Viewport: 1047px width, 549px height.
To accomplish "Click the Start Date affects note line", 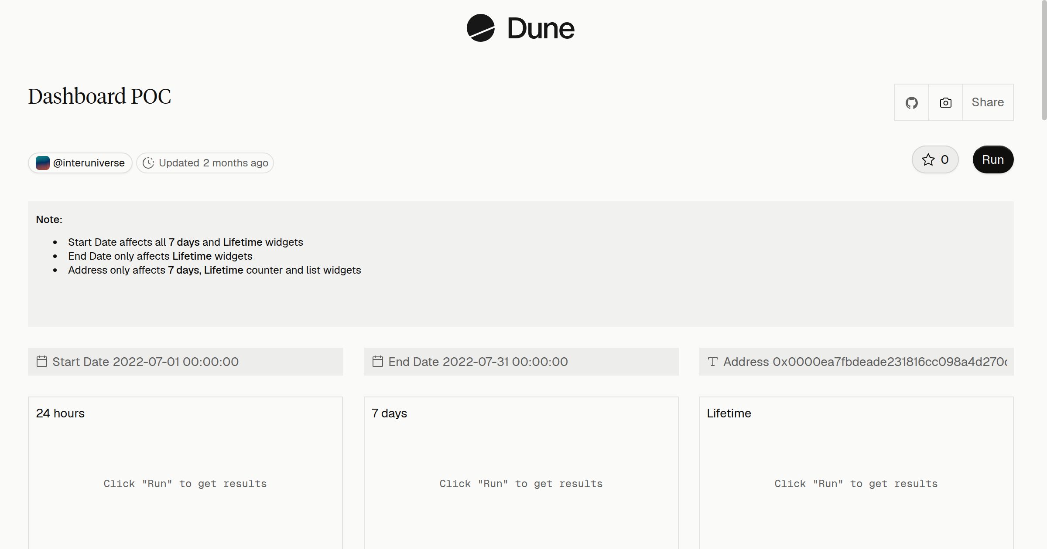I will click(x=185, y=242).
